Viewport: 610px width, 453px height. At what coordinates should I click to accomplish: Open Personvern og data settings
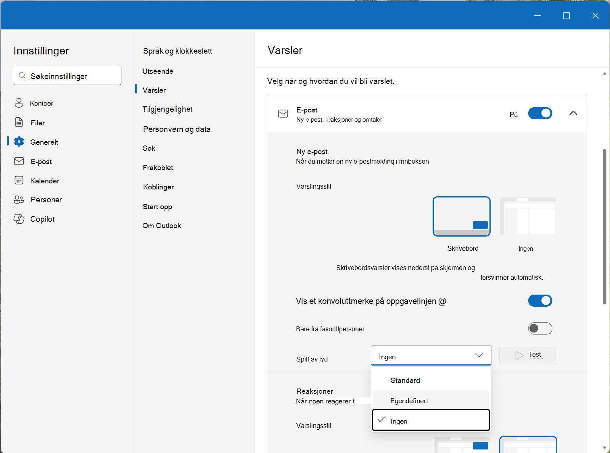coord(177,129)
